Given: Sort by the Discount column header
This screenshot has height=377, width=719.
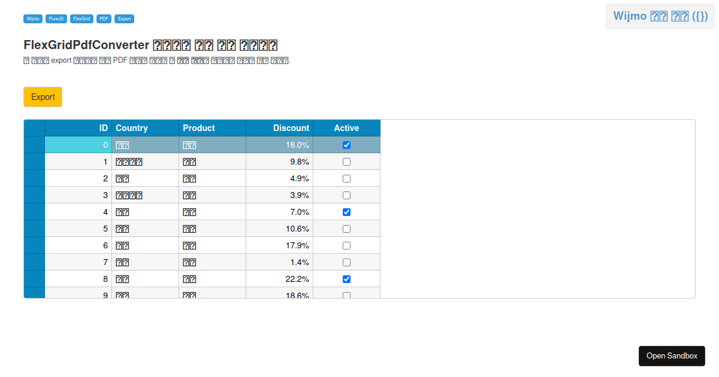Looking at the screenshot, I should [279, 128].
